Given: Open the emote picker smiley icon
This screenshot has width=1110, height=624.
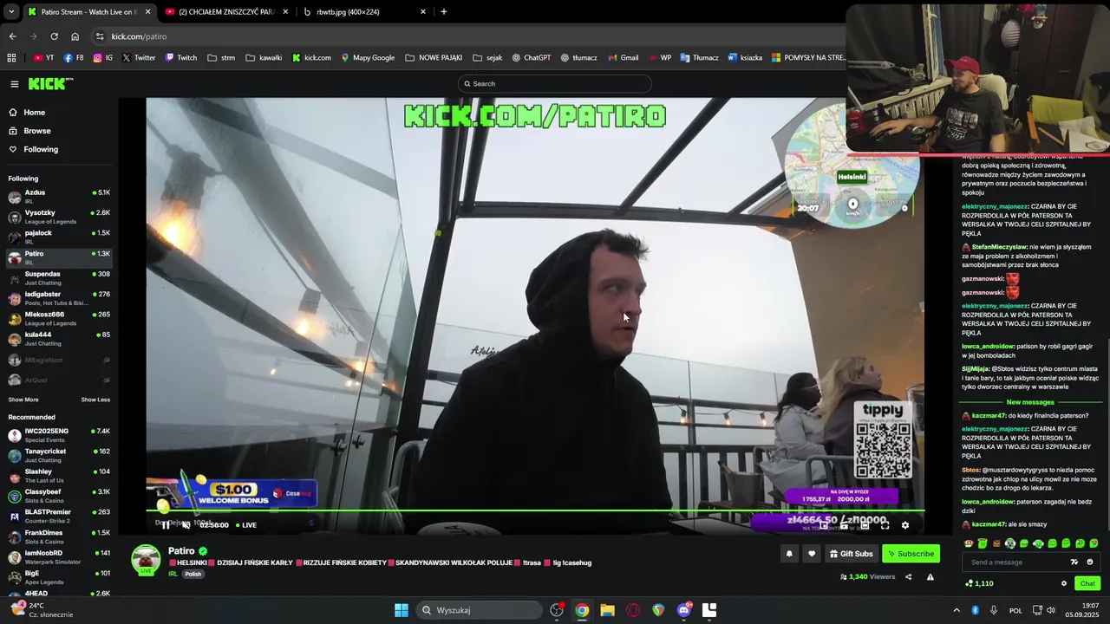Looking at the screenshot, I should click(x=1090, y=562).
